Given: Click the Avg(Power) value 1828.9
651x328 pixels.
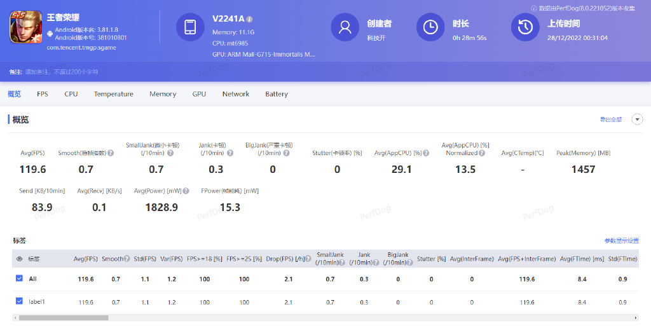Looking at the screenshot, I should 161,207.
